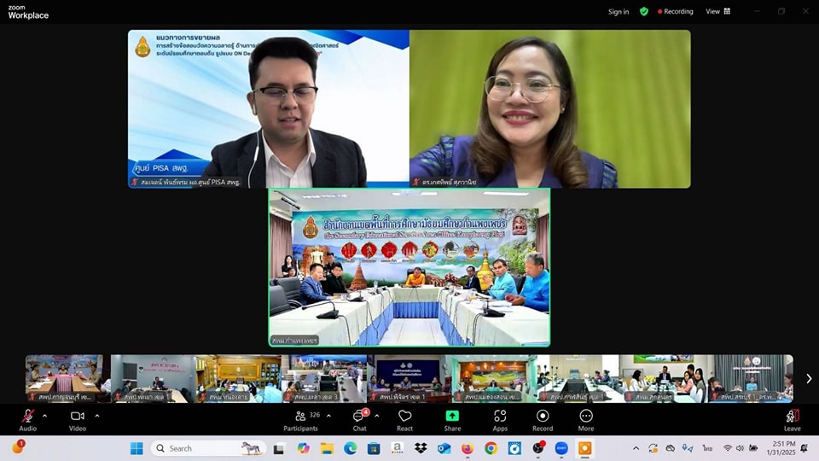Expand the Video options caret
819x461 pixels.
coord(97,416)
